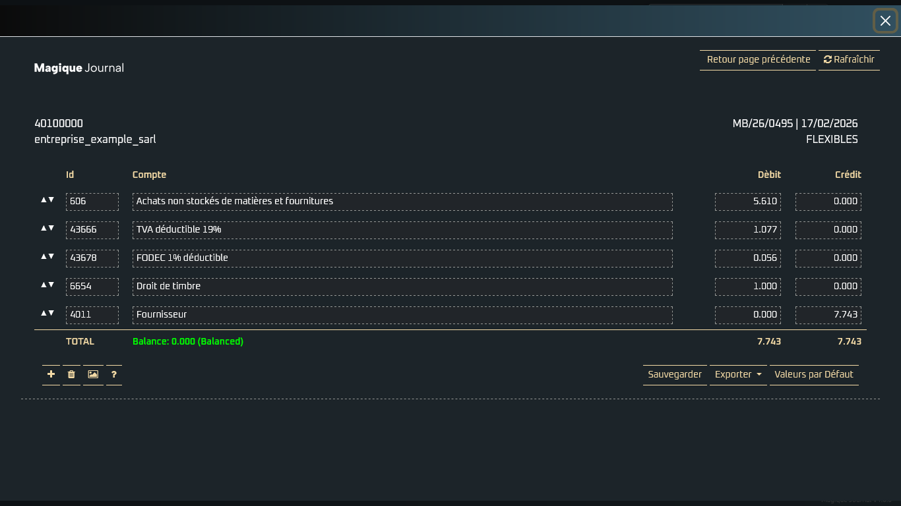The image size is (901, 506).
Task: Move the 43666 row down arrow
Action: tap(51, 228)
